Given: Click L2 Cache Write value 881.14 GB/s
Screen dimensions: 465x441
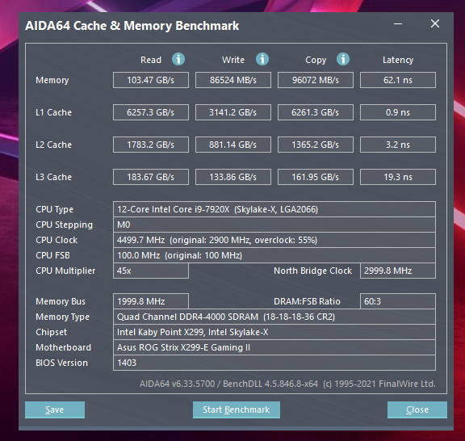Looking at the screenshot, I should (x=233, y=145).
